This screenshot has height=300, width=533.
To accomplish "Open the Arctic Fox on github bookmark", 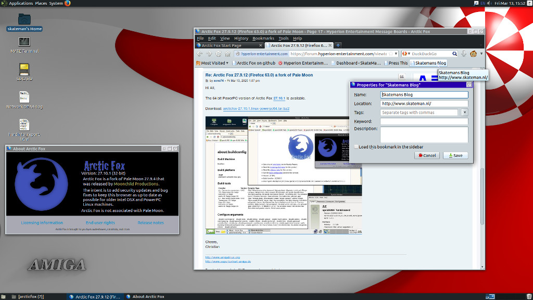I will click(x=253, y=63).
